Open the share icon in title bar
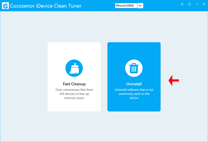 coord(182,4)
